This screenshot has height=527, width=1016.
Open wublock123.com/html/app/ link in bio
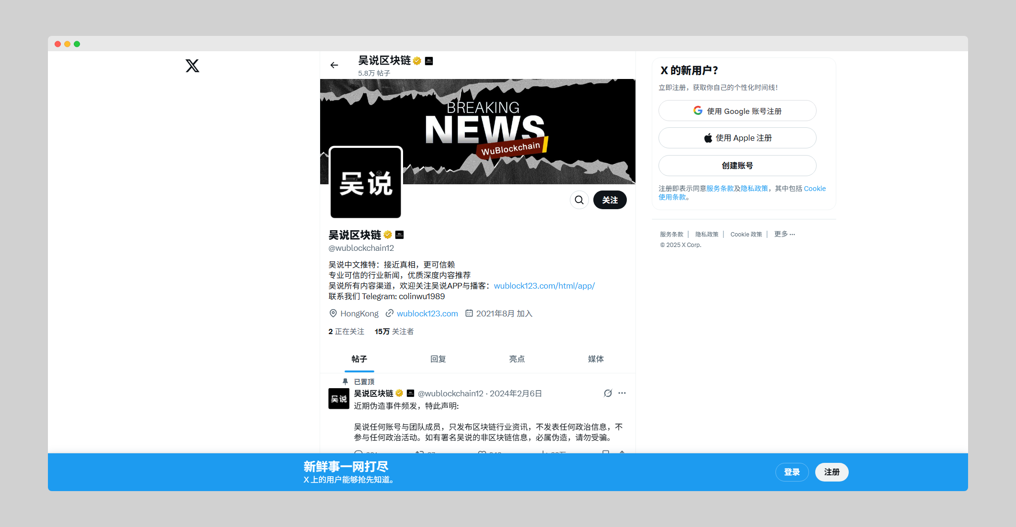click(544, 286)
